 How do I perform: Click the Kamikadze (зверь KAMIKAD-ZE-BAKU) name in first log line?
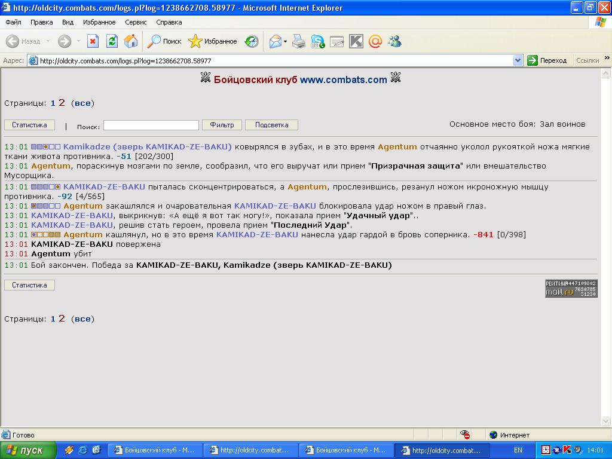148,147
